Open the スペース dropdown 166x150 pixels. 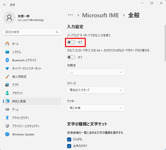(96, 90)
